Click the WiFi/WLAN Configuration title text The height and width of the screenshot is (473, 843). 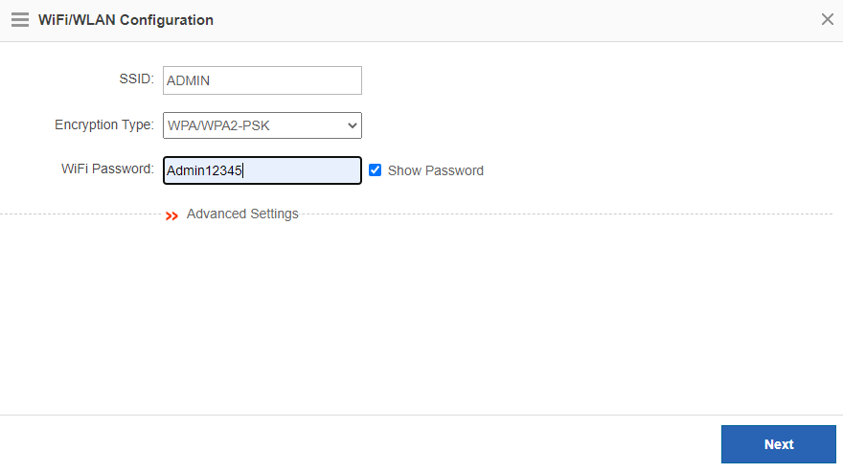click(x=125, y=19)
